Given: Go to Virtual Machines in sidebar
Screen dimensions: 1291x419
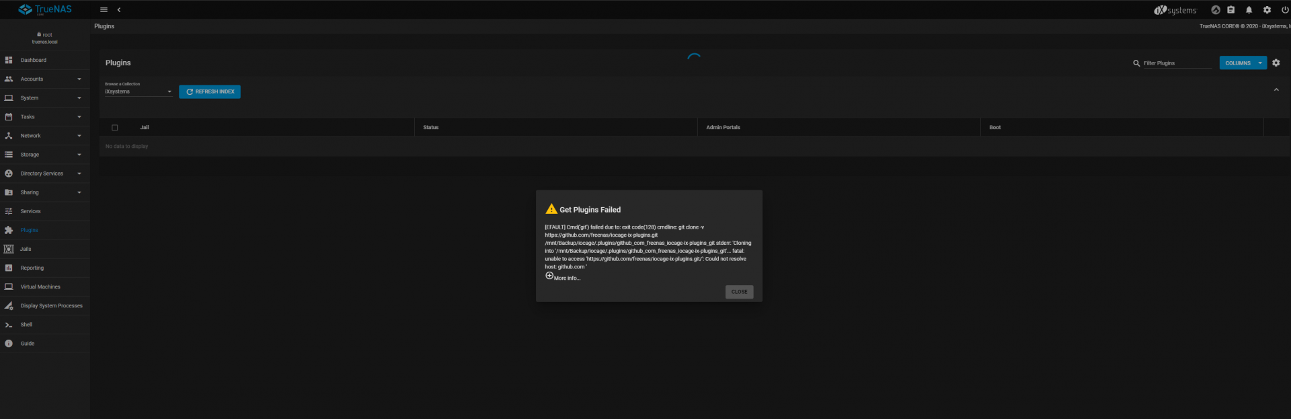Looking at the screenshot, I should point(40,287).
